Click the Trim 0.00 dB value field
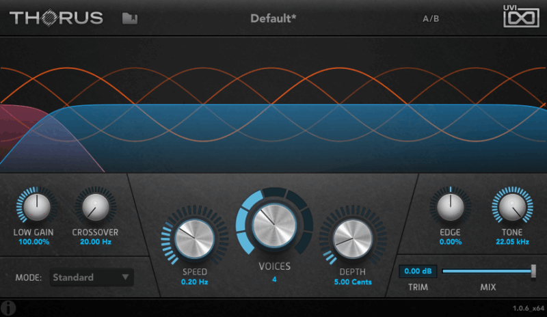This screenshot has height=317, width=547. coord(416,271)
